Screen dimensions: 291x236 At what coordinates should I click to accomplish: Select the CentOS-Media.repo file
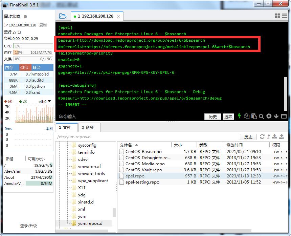[145, 164]
